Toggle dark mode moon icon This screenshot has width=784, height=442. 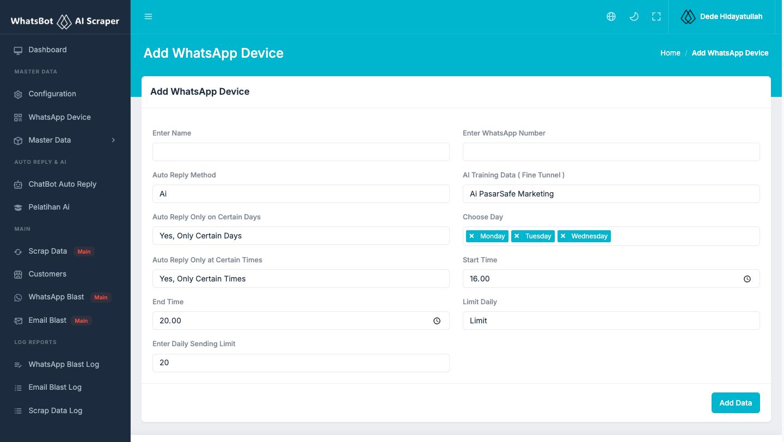(x=634, y=16)
